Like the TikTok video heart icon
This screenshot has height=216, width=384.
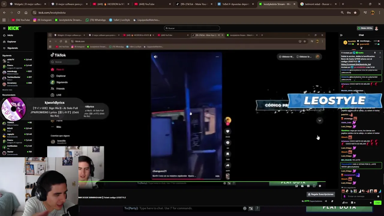coord(228,131)
